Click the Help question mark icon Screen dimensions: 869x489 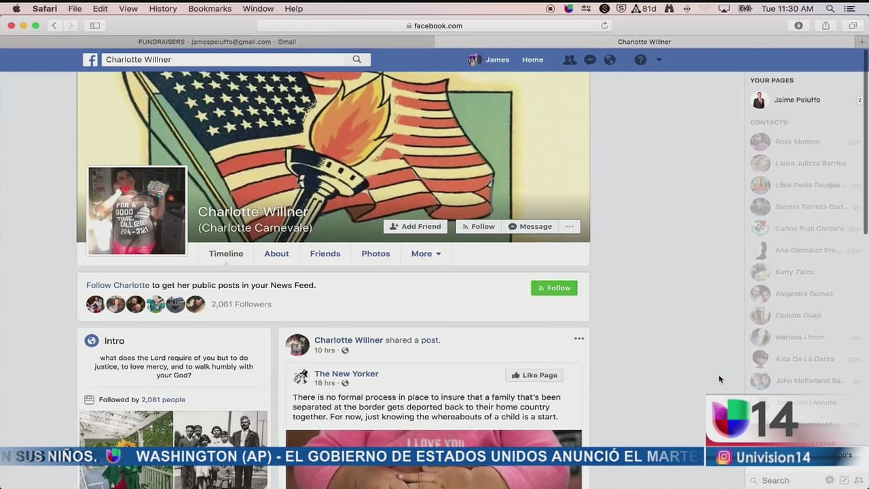(640, 60)
